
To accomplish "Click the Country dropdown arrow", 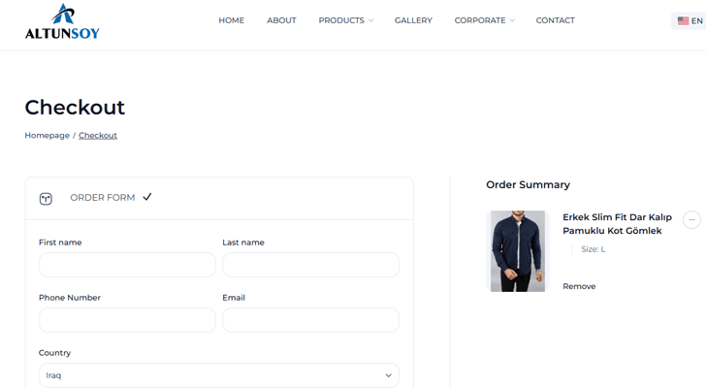I will pos(388,375).
